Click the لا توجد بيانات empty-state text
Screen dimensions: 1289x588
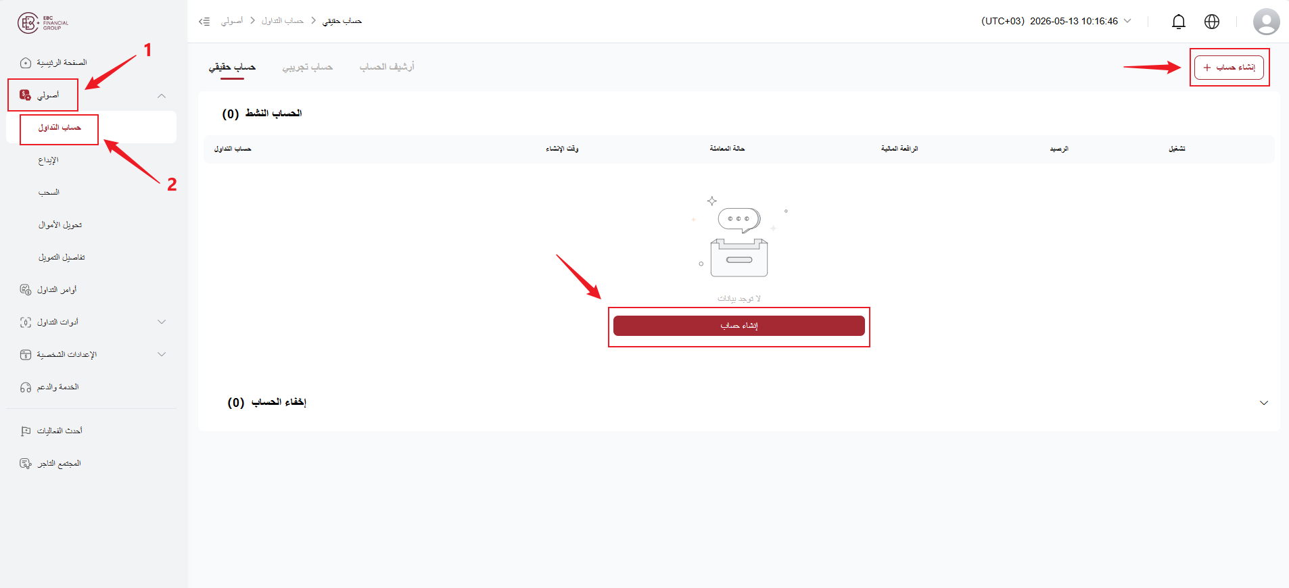[x=739, y=299]
